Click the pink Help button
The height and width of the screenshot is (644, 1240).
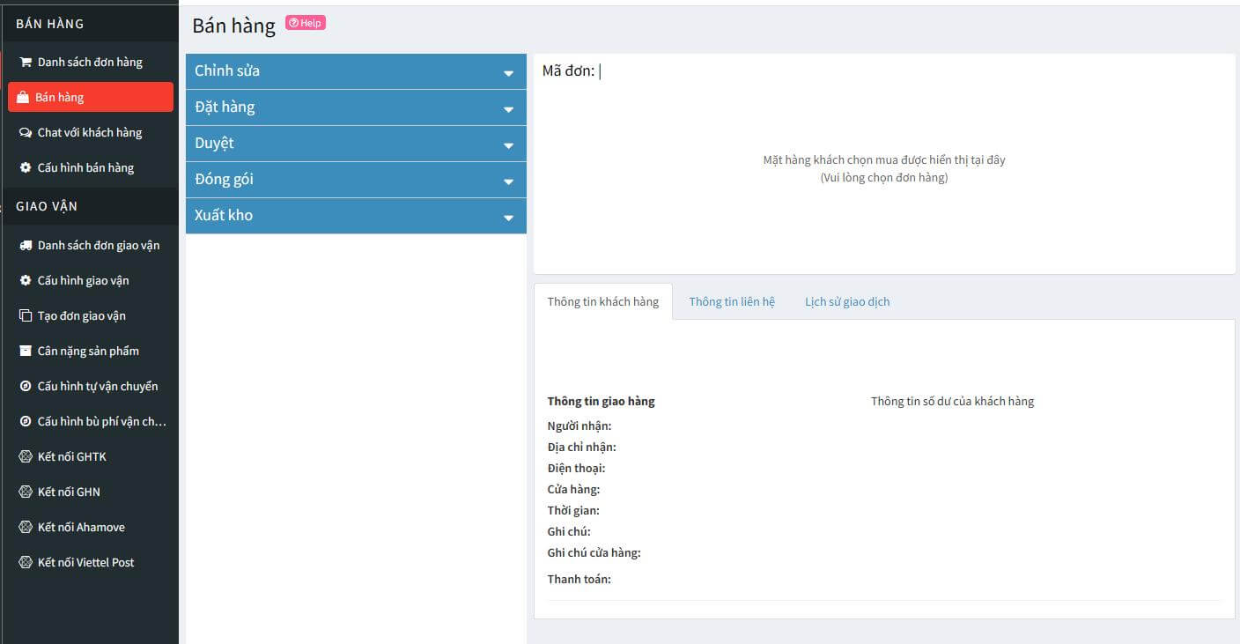pos(306,23)
